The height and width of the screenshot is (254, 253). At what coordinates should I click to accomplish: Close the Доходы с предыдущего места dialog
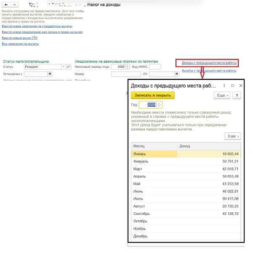(x=241, y=85)
